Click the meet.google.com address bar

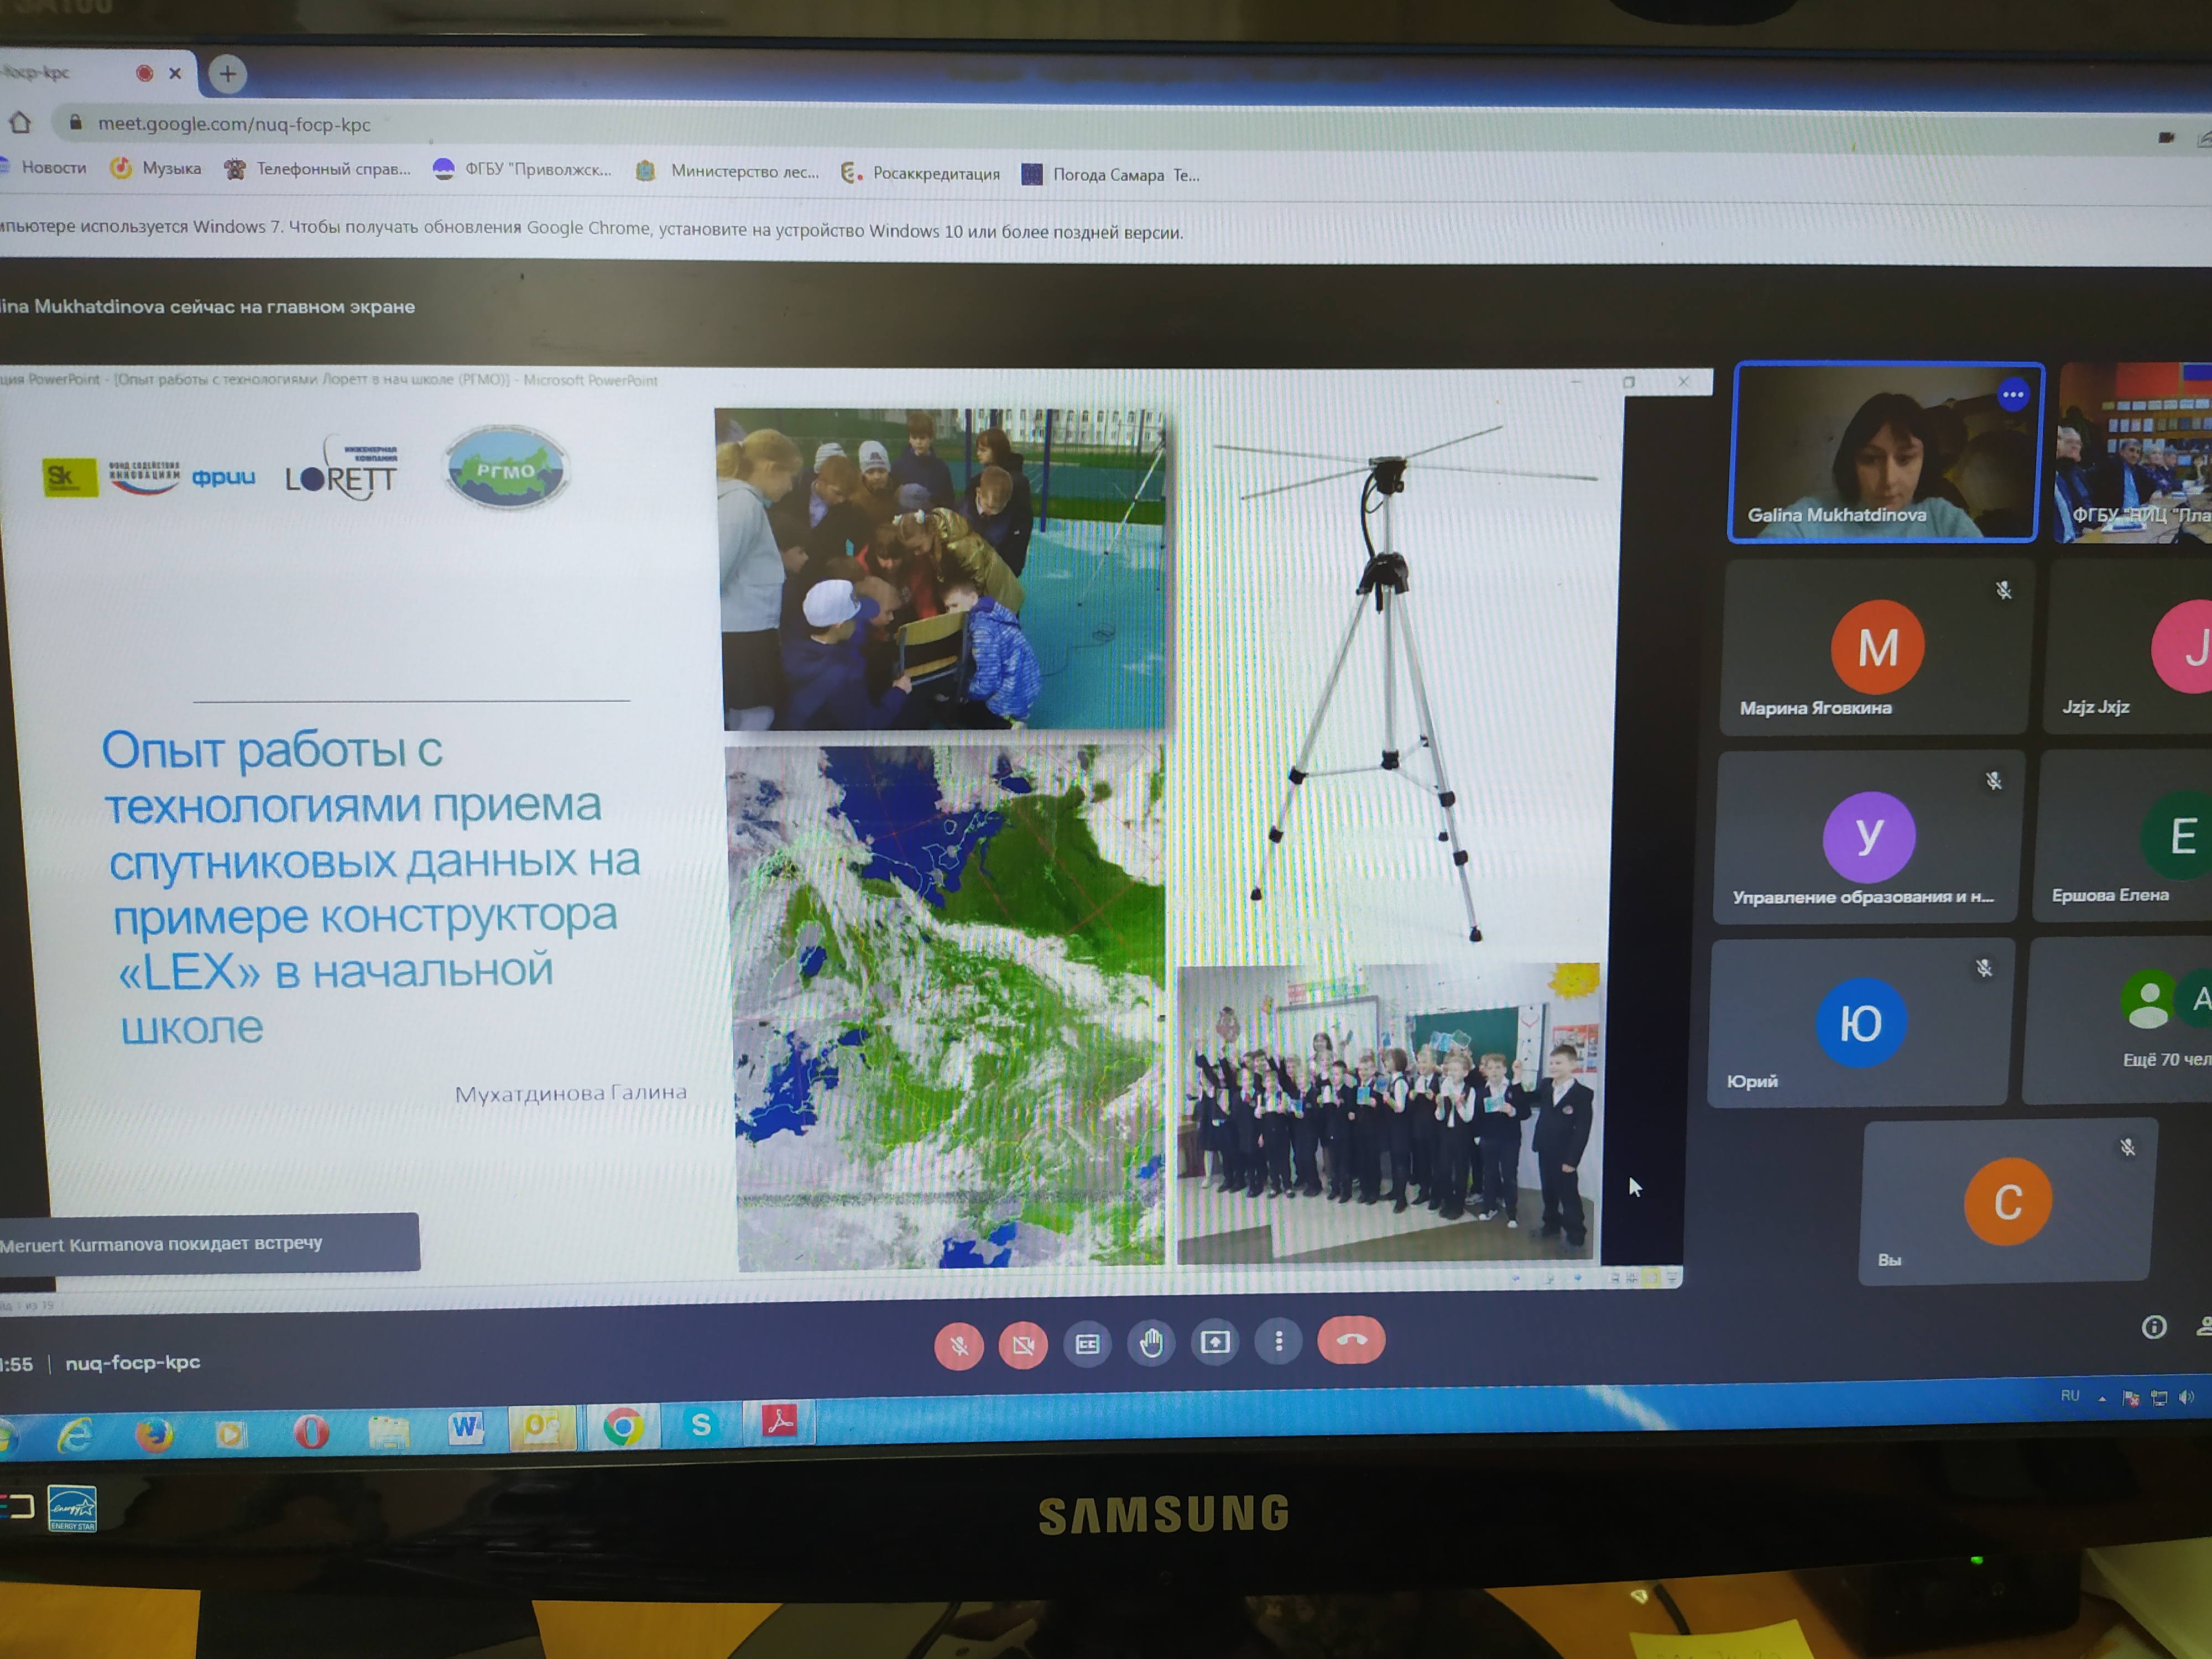coord(234,125)
